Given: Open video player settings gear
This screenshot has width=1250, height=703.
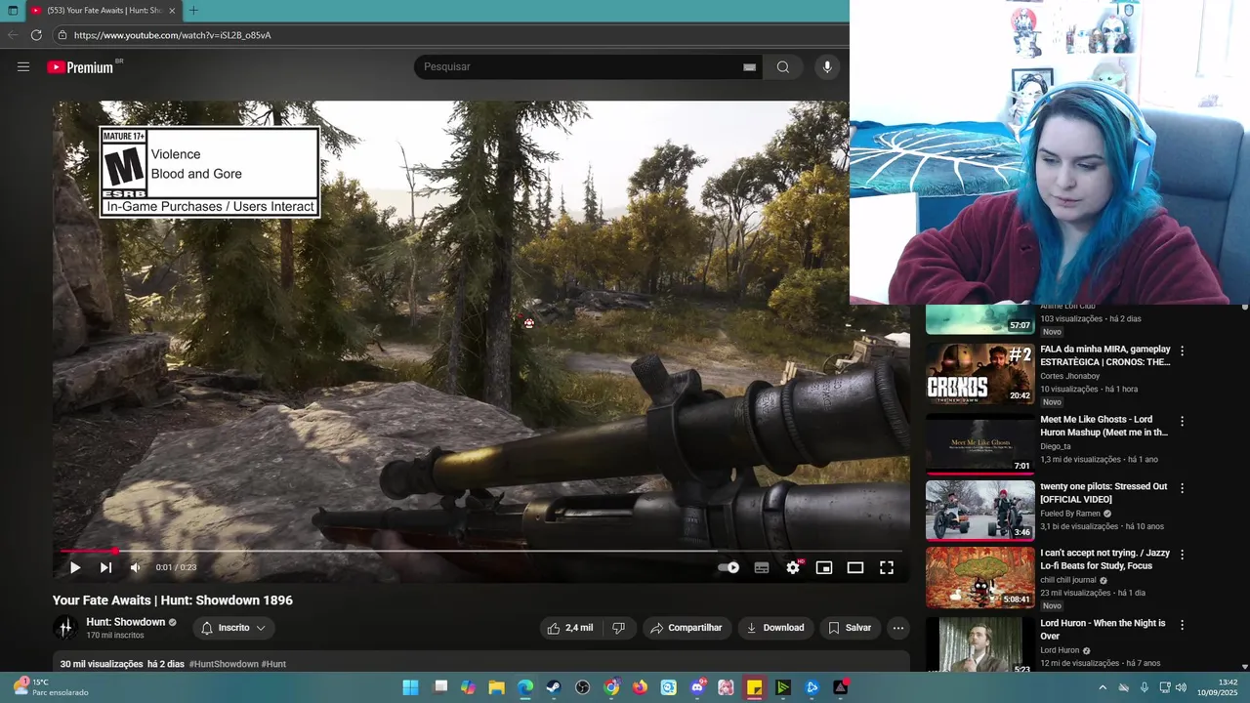Looking at the screenshot, I should (793, 567).
